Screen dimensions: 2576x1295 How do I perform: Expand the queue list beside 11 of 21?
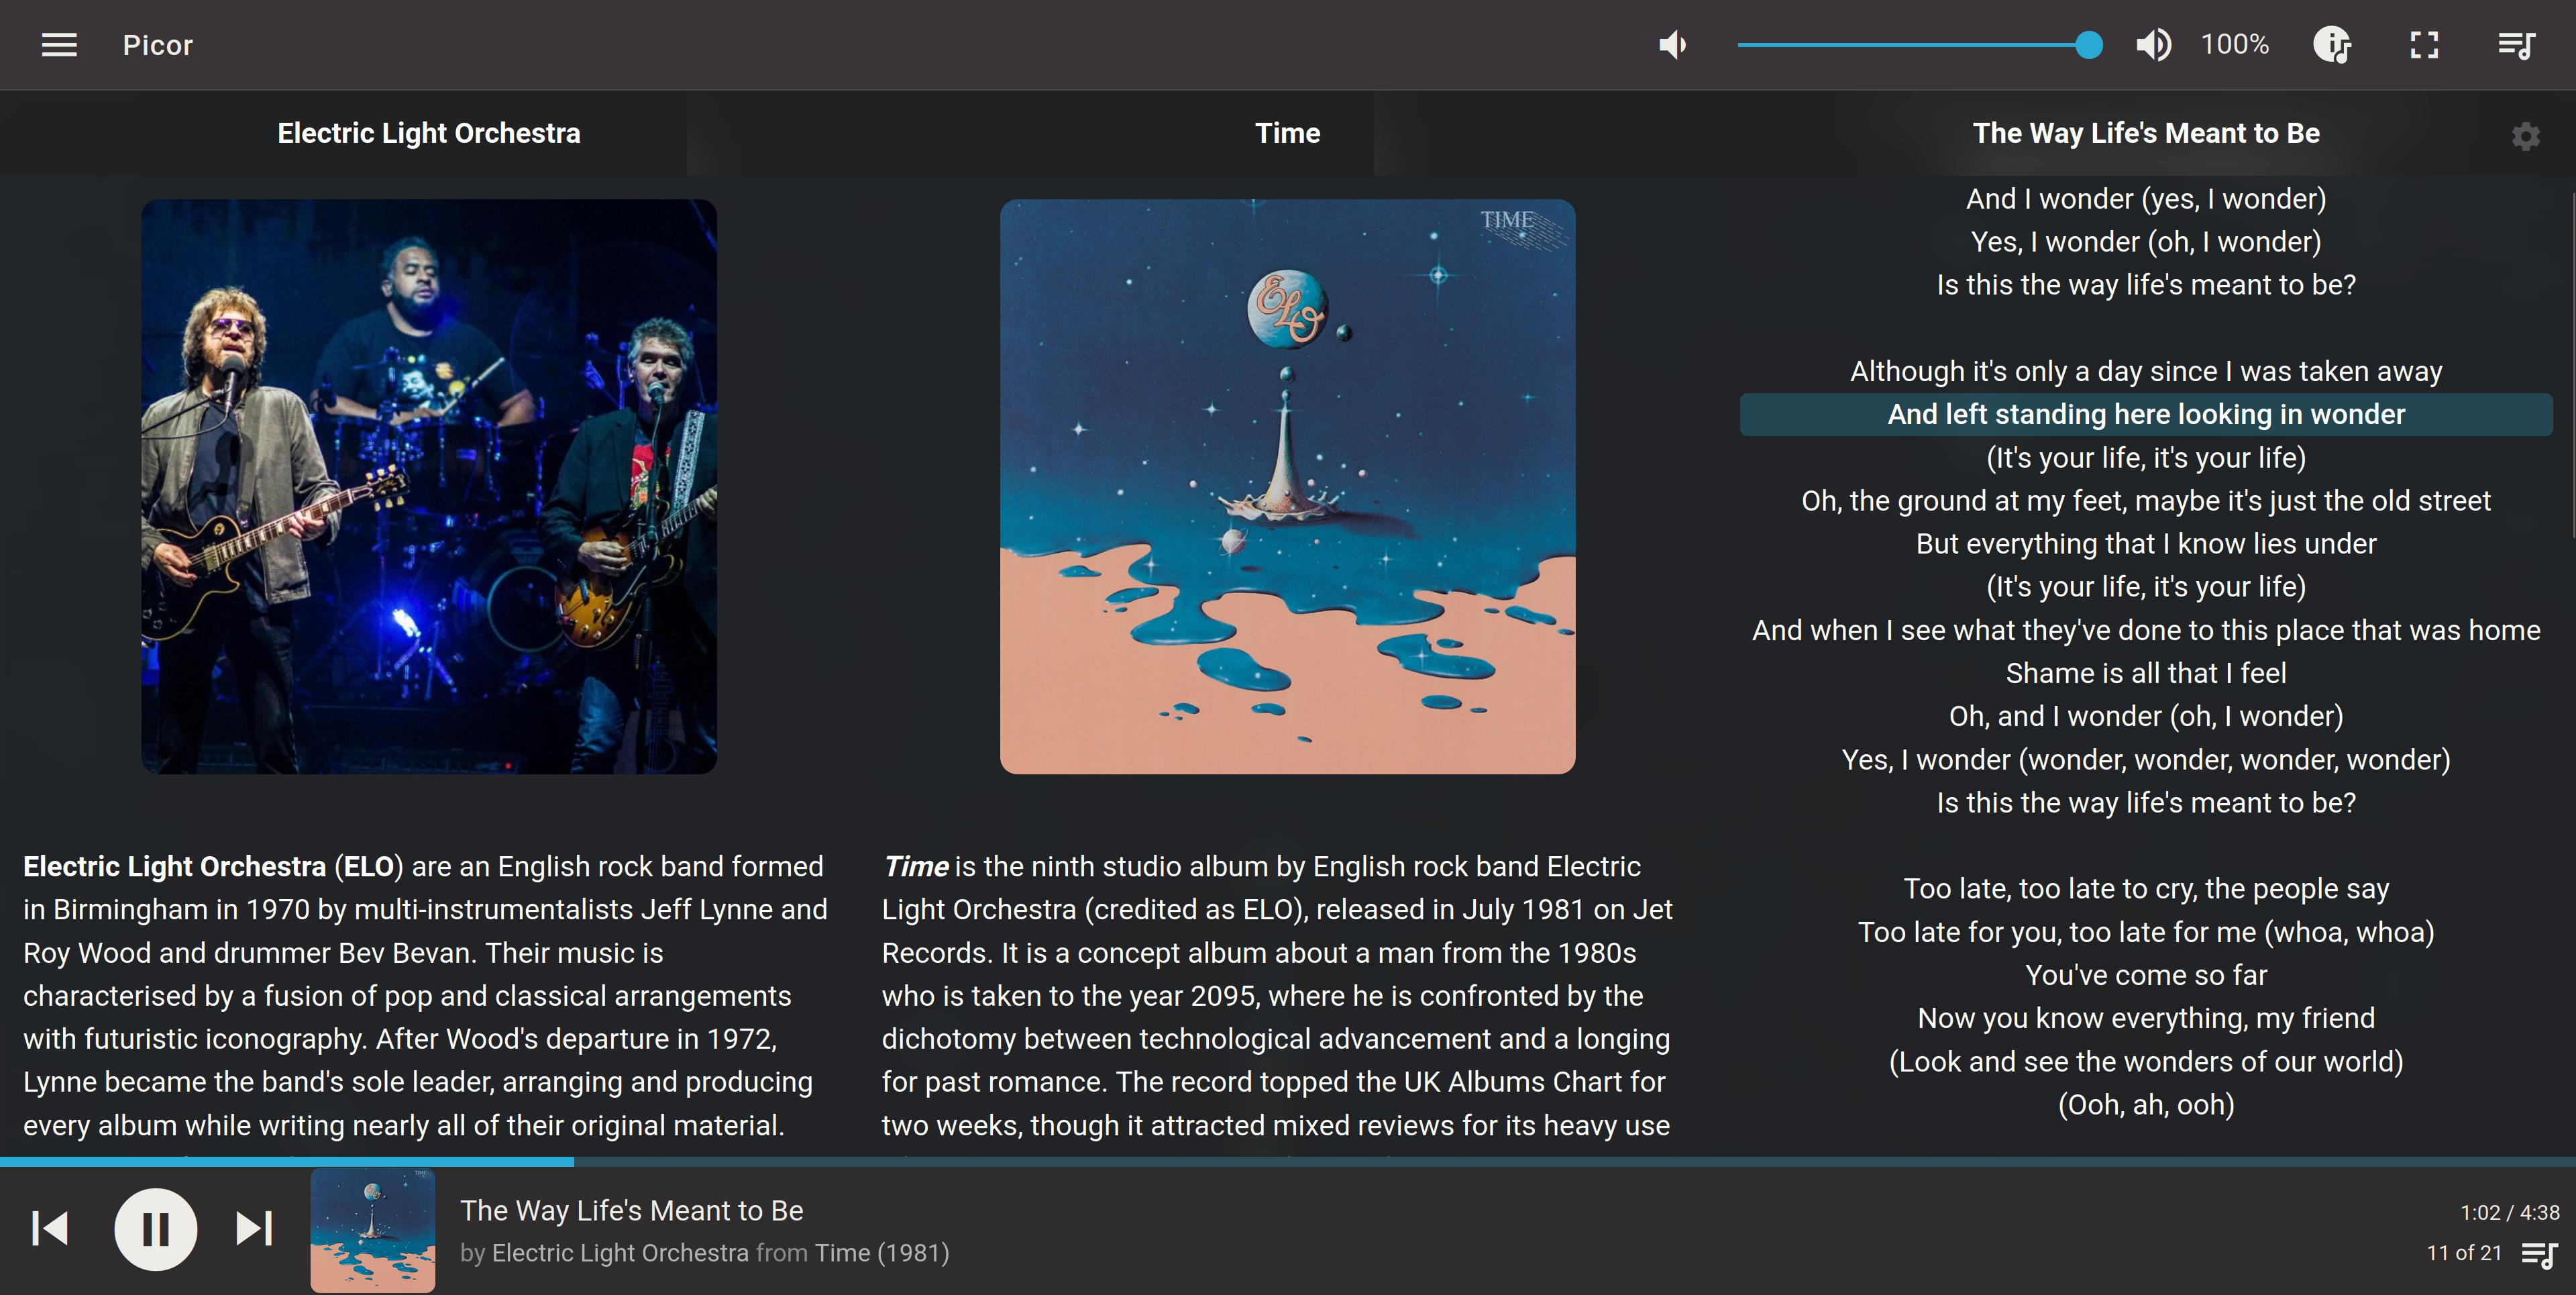coord(2540,1254)
